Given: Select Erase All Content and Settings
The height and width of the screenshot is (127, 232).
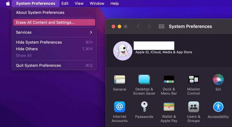Looking at the screenshot, I should point(54,22).
